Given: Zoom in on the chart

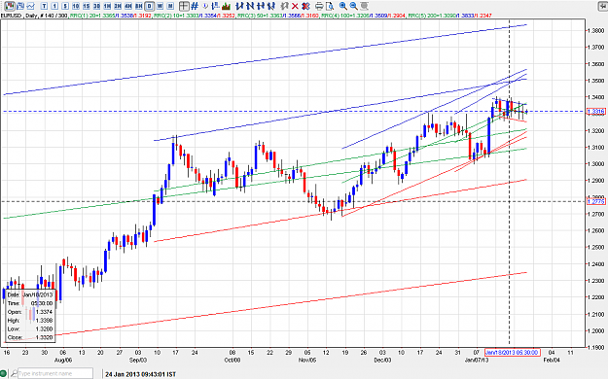Looking at the screenshot, I should coord(342,6).
